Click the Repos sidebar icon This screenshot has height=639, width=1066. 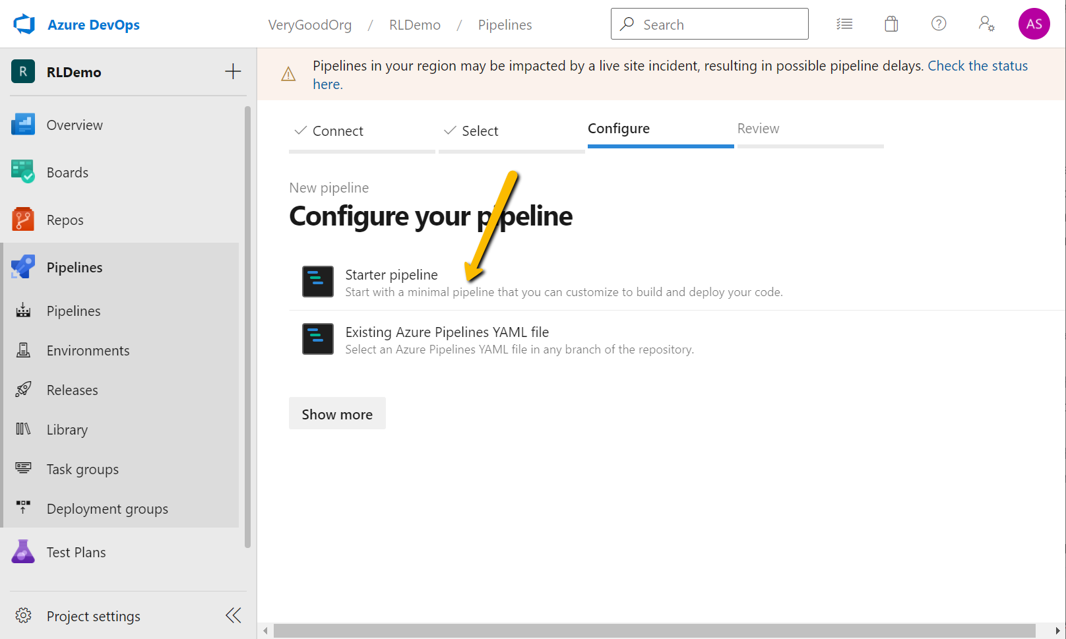click(23, 220)
